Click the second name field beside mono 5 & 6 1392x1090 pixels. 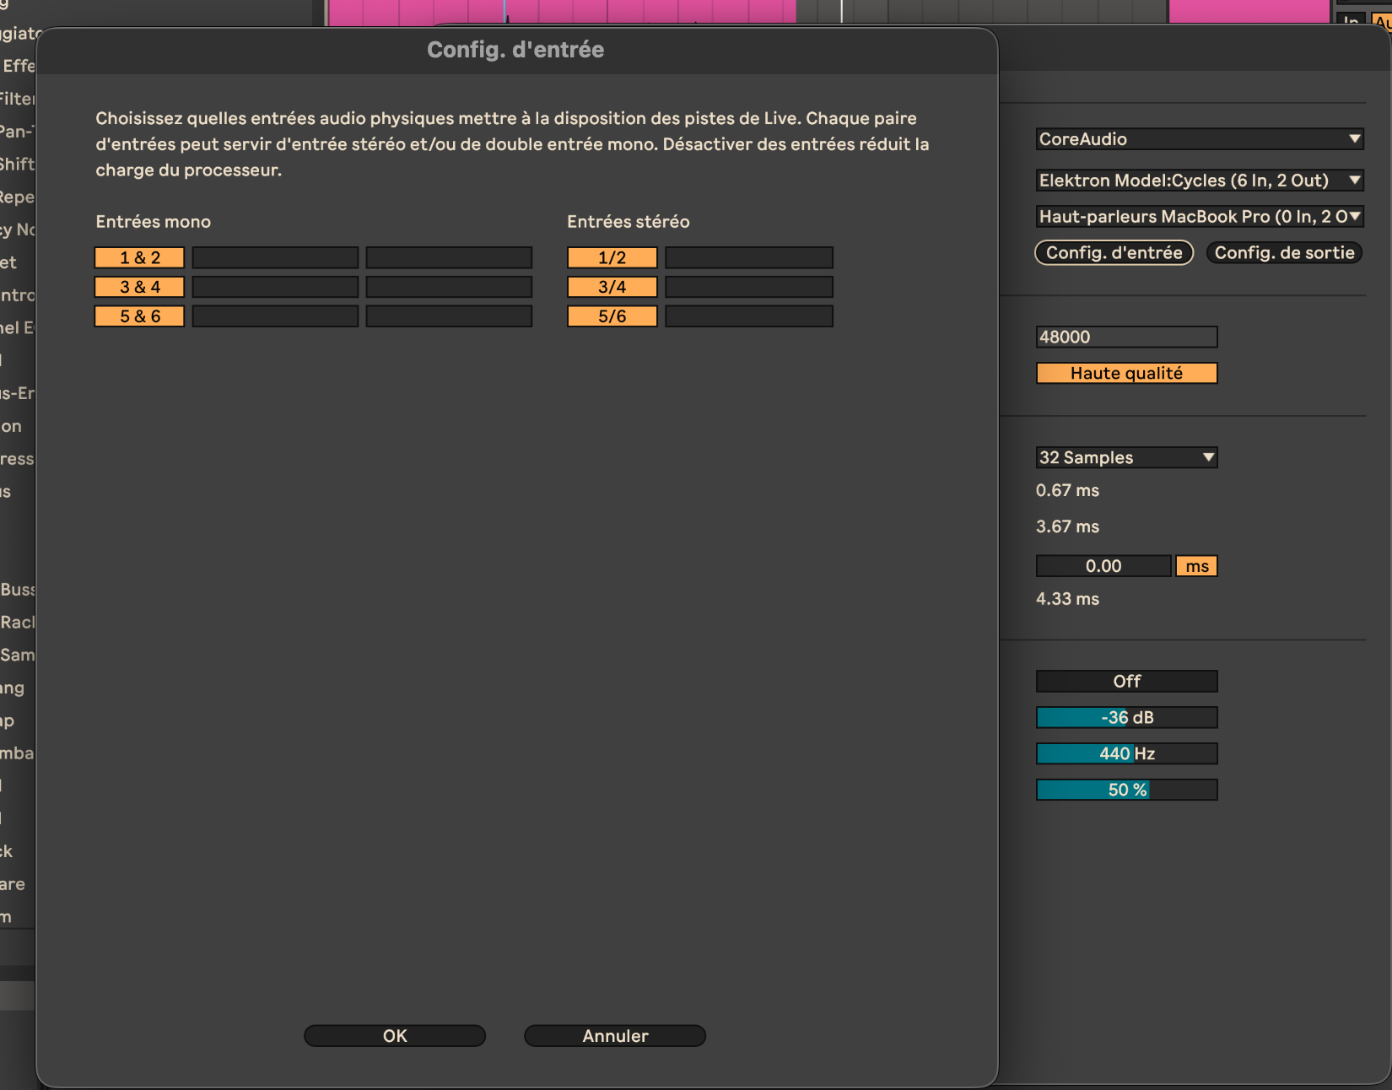pyautogui.click(x=449, y=316)
